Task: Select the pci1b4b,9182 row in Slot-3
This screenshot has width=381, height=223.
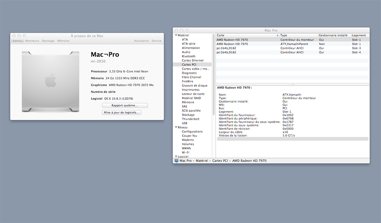Action: 292,48
